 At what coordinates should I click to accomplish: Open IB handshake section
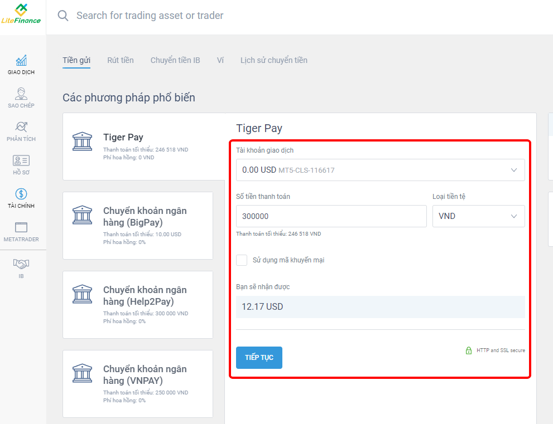[x=21, y=269]
